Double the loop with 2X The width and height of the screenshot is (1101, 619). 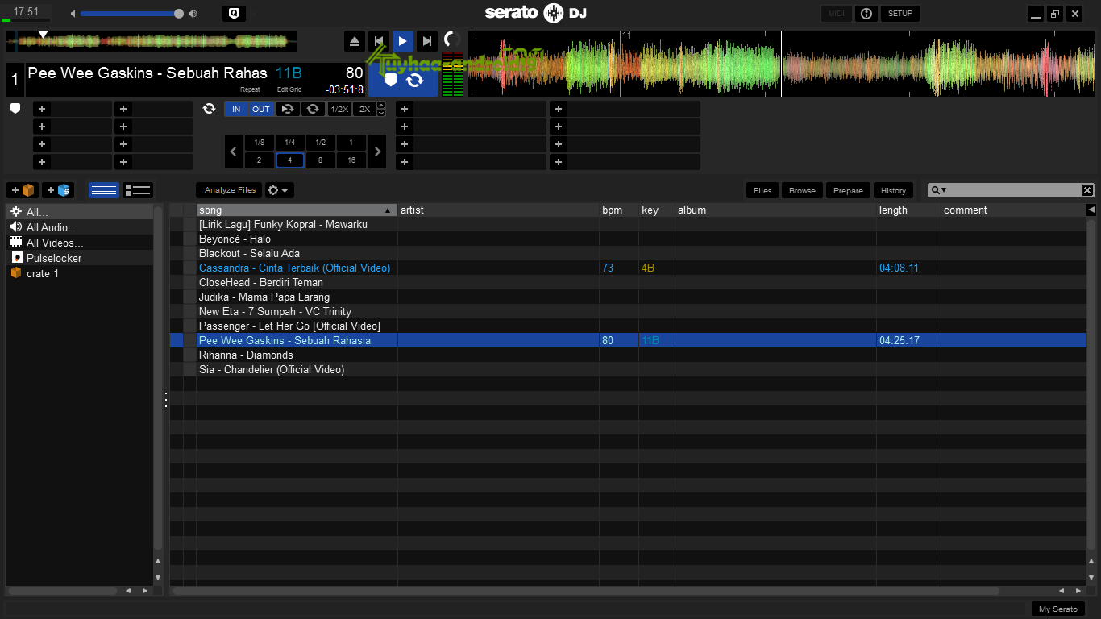(364, 109)
